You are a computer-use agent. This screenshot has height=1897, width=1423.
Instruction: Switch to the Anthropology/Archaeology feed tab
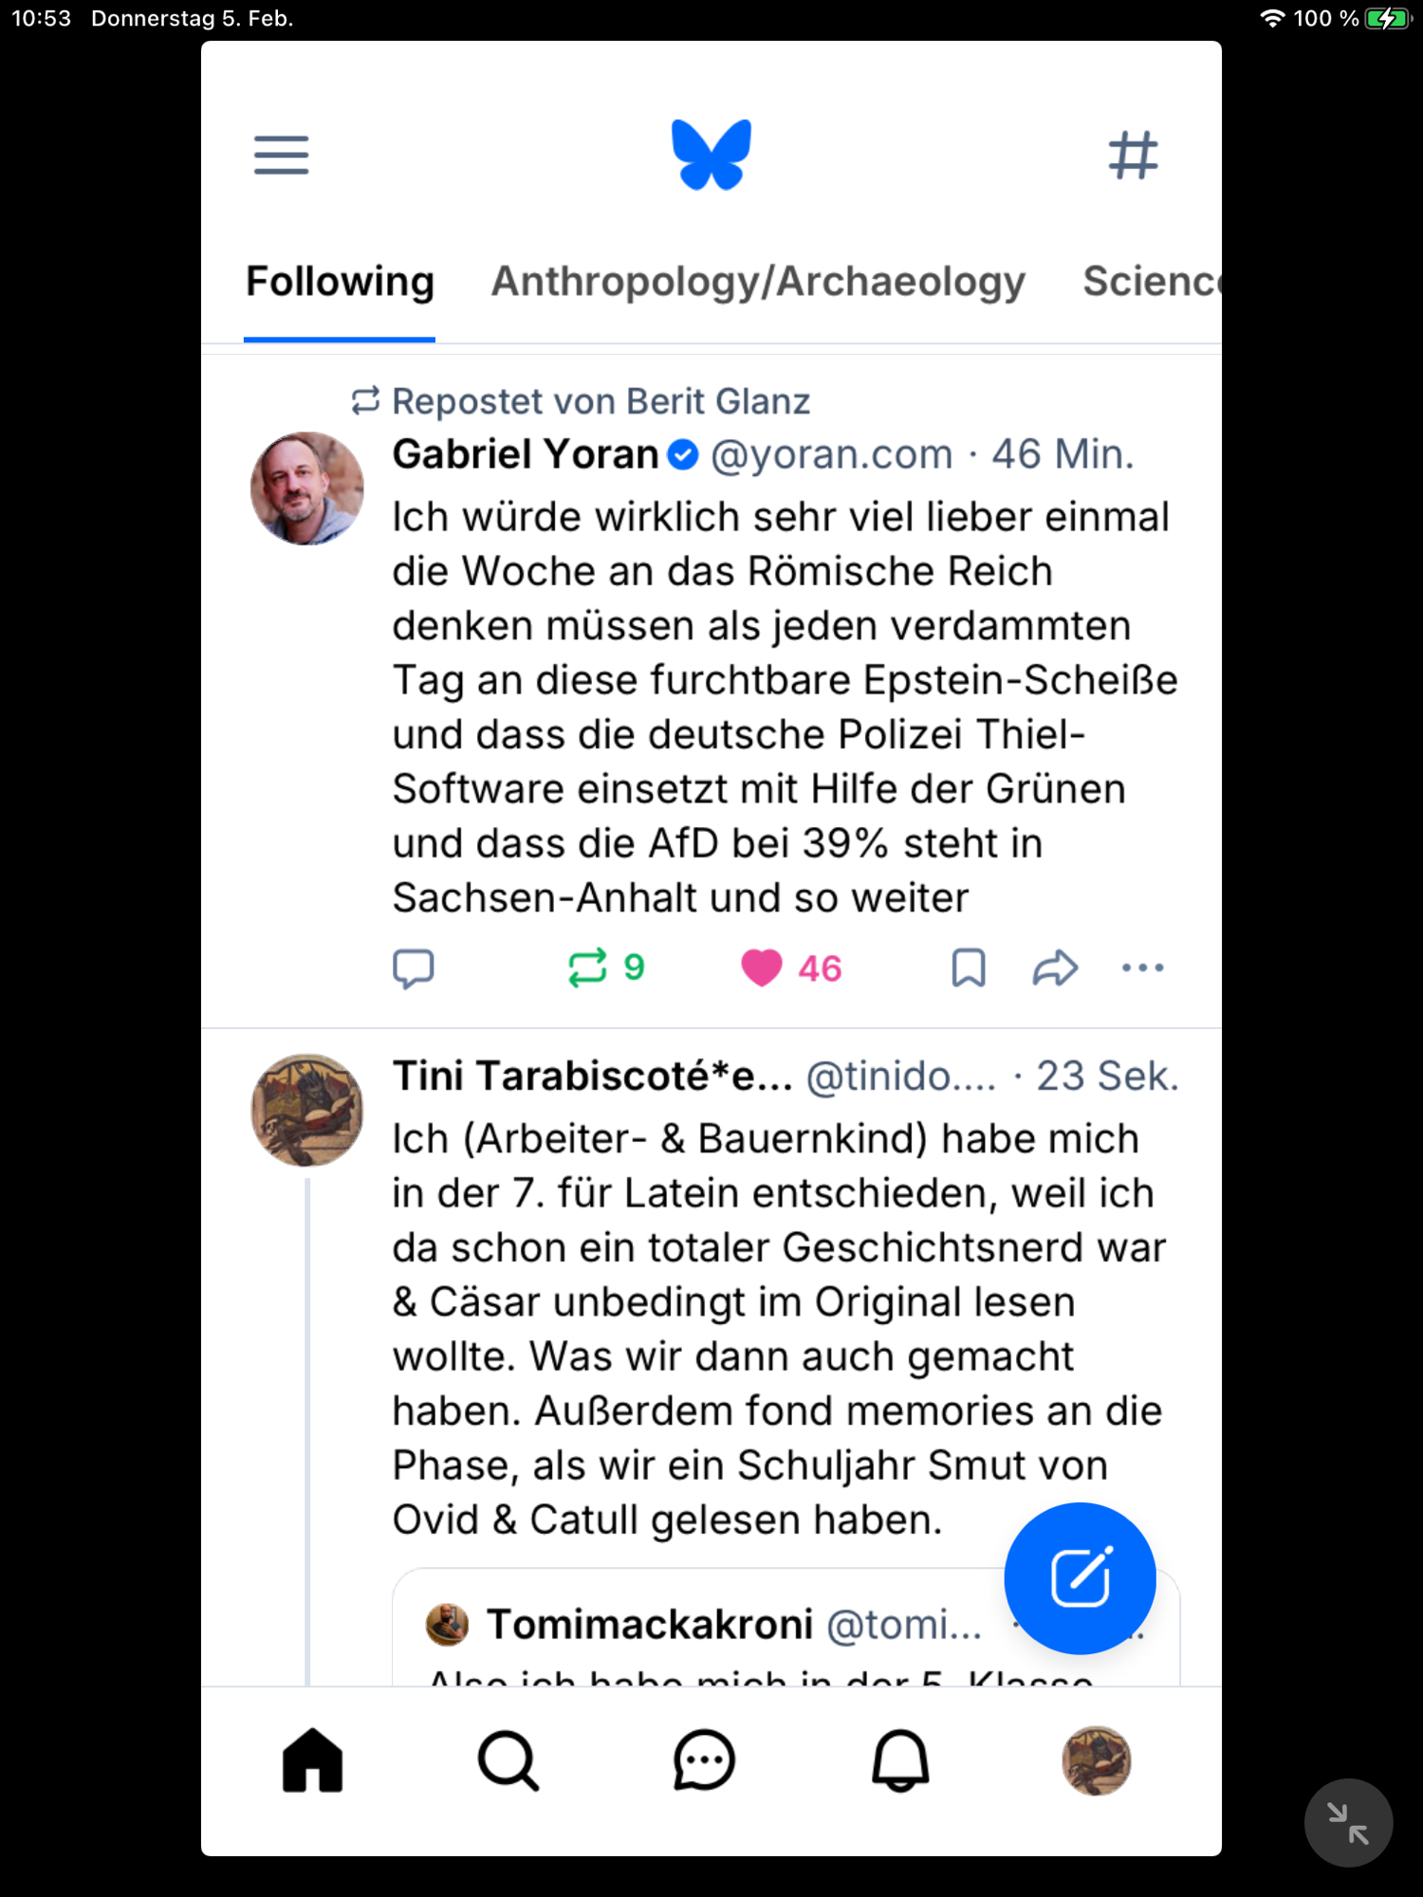coord(758,282)
